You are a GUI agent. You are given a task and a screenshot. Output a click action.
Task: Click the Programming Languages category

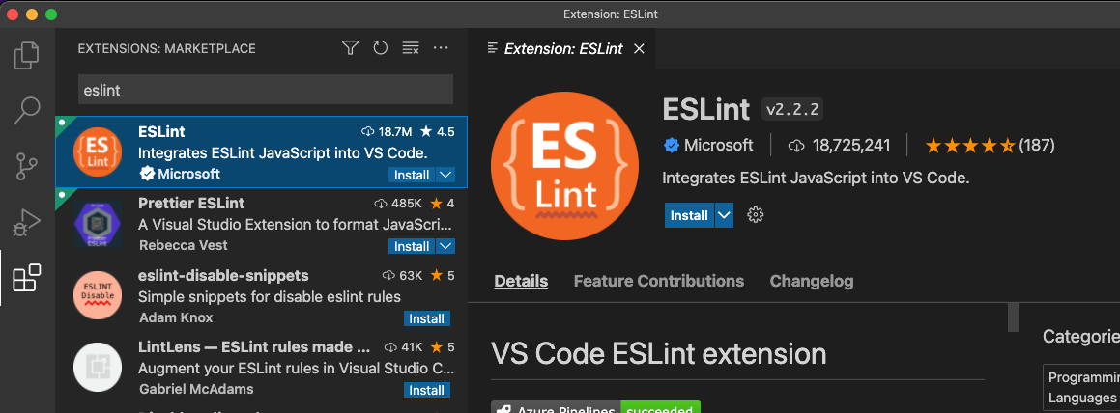(x=1081, y=387)
